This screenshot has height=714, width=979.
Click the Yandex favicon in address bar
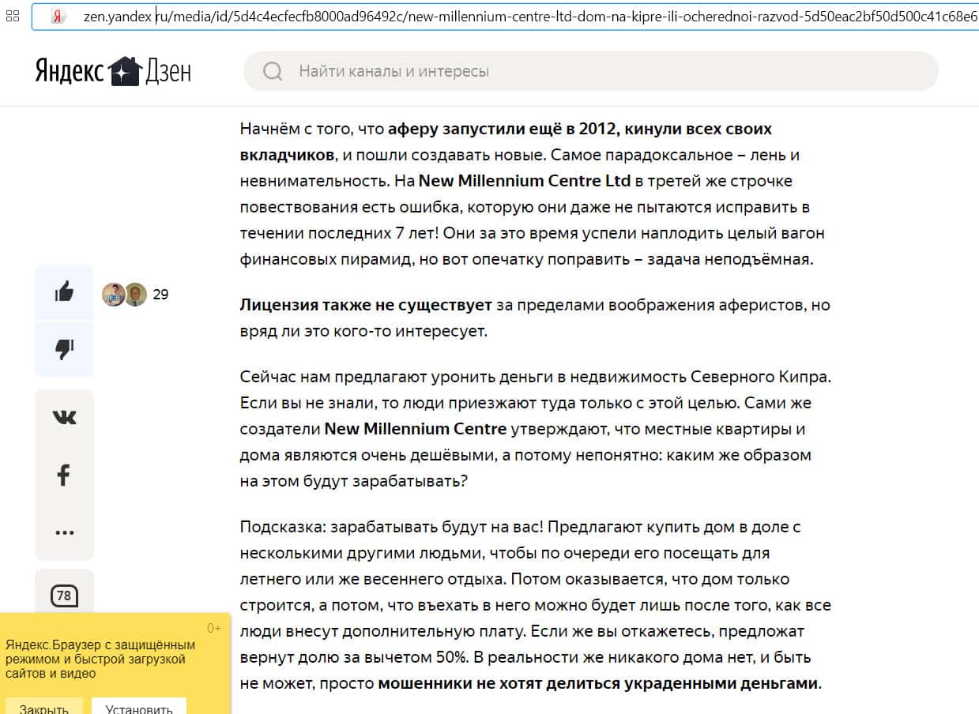click(58, 16)
